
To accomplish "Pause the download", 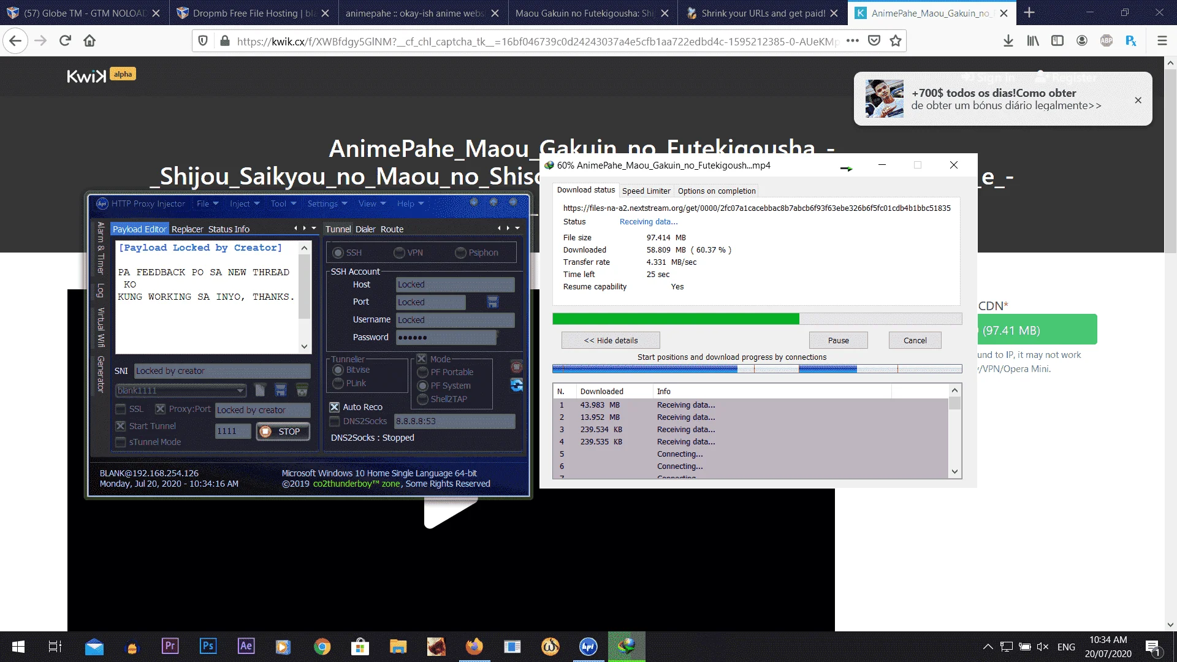I will tap(838, 340).
